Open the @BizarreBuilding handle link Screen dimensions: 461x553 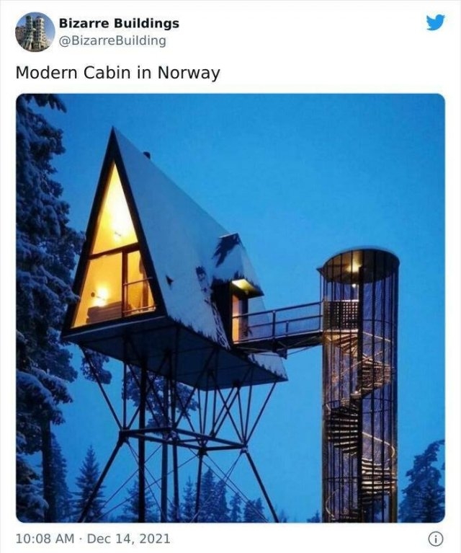coord(112,40)
